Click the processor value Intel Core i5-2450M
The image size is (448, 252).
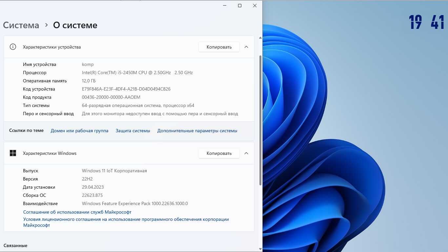click(137, 73)
